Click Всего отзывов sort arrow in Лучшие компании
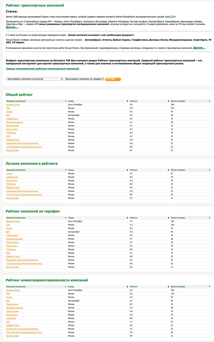Viewport: 214px width, 342px height. (209, 170)
